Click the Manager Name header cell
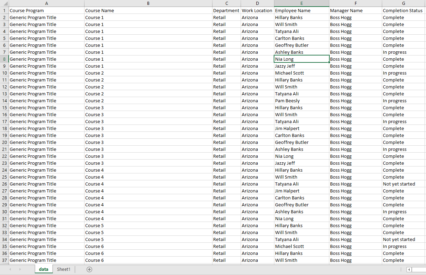This screenshot has height=275, width=426. [355, 10]
